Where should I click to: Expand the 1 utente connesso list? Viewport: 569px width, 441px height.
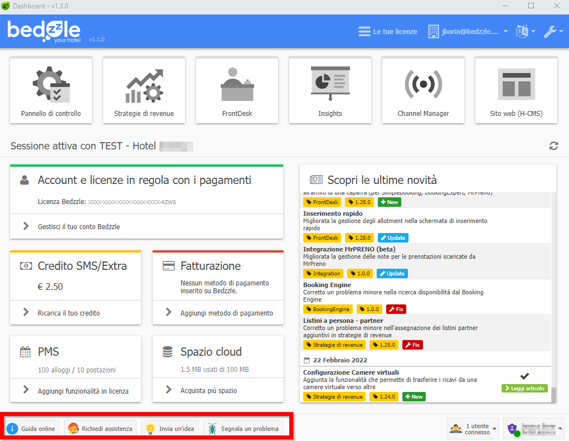tap(473, 429)
